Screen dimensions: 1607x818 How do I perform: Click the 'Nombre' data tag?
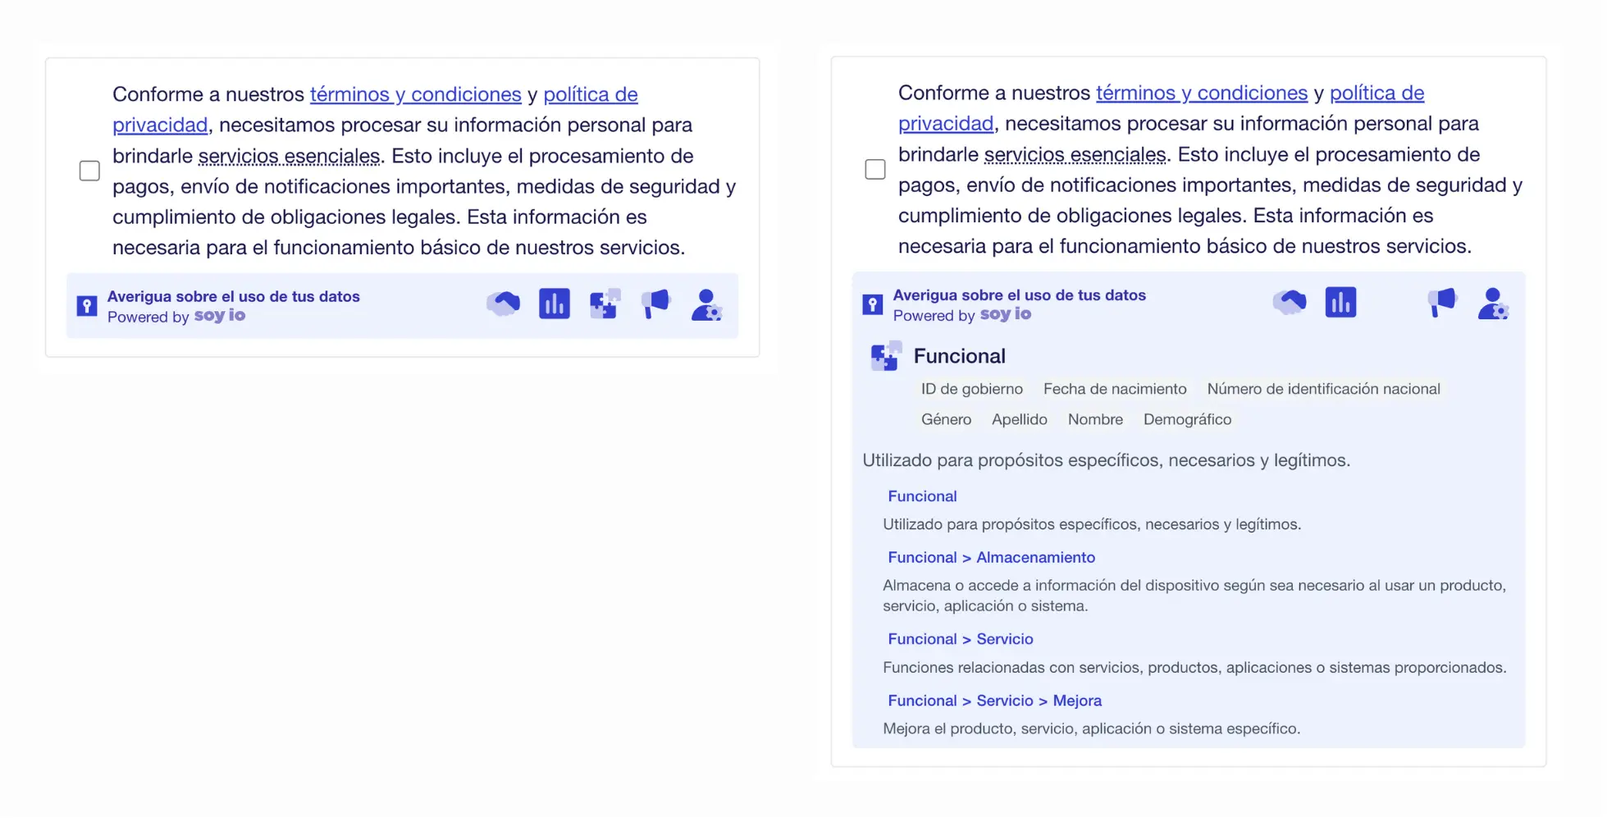click(1095, 419)
